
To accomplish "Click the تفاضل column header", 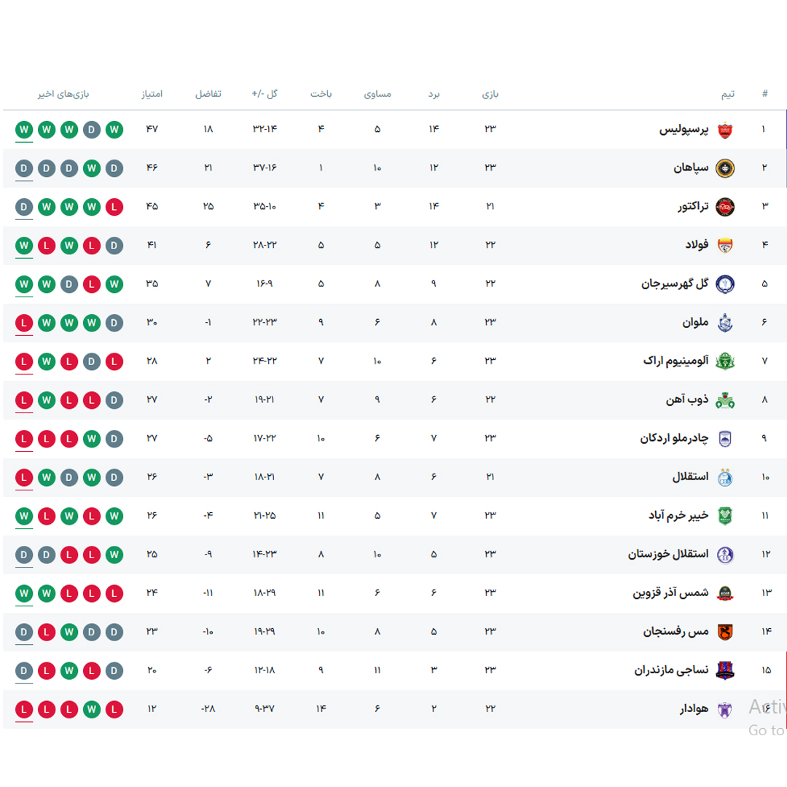I will 208,94.
